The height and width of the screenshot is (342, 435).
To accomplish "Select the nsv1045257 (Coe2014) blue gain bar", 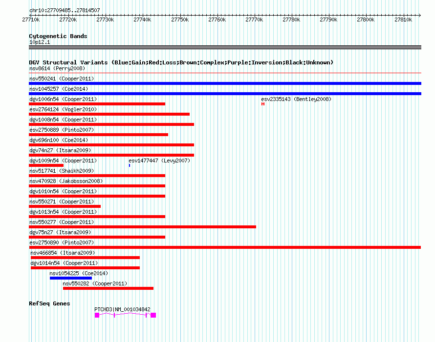I will click(225, 94).
